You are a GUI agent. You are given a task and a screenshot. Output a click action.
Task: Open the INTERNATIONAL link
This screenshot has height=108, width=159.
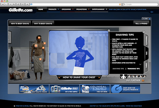141,10
